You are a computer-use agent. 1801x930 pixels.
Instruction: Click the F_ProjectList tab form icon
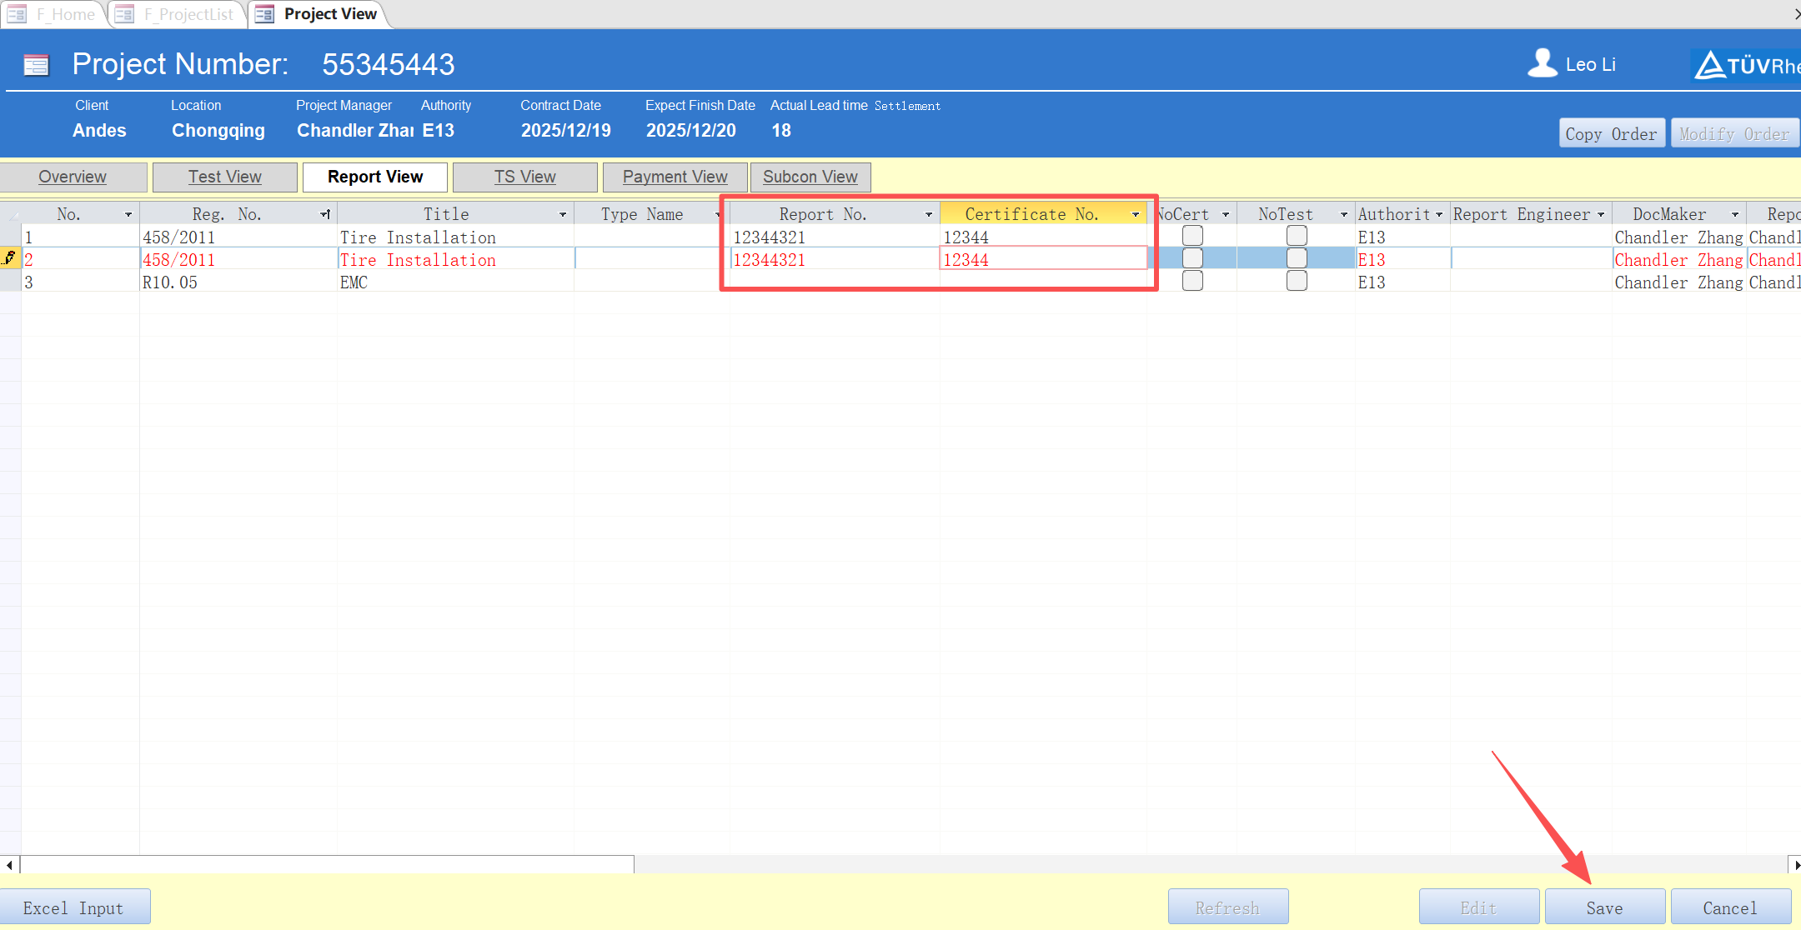(x=124, y=14)
